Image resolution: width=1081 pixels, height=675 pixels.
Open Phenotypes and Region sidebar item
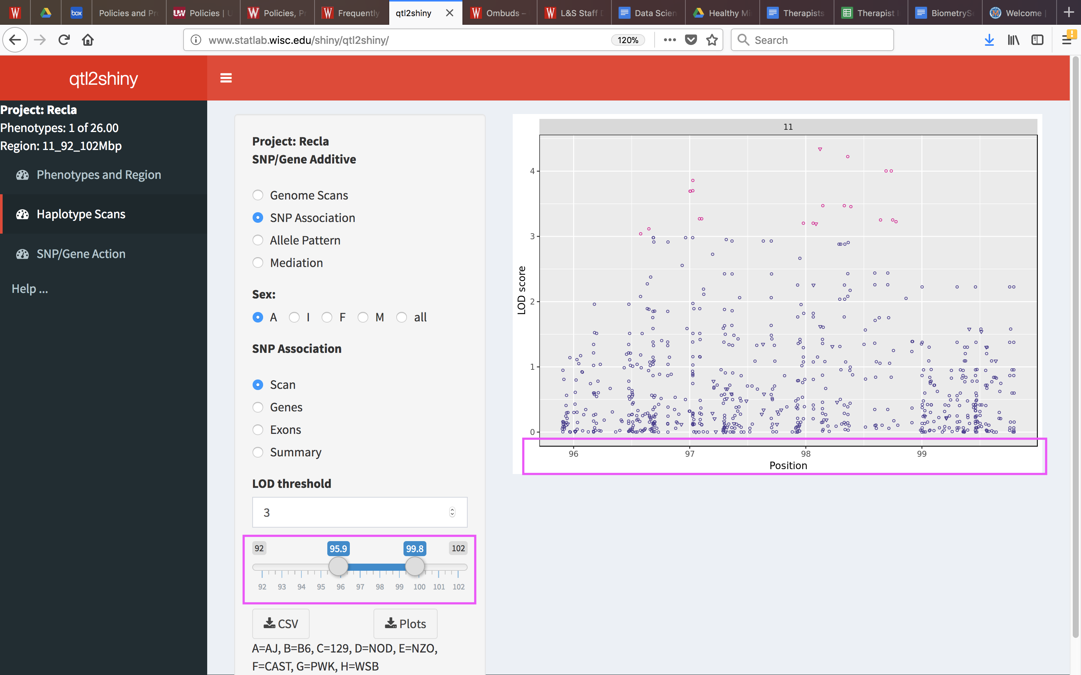[104, 174]
